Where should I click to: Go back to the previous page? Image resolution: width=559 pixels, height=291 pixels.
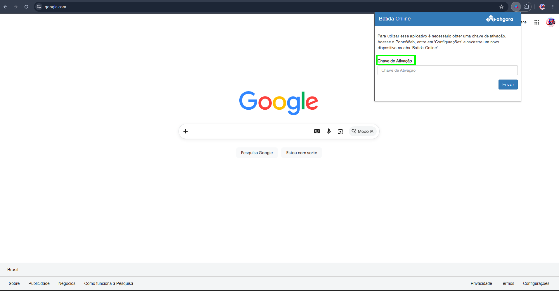pyautogui.click(x=5, y=7)
